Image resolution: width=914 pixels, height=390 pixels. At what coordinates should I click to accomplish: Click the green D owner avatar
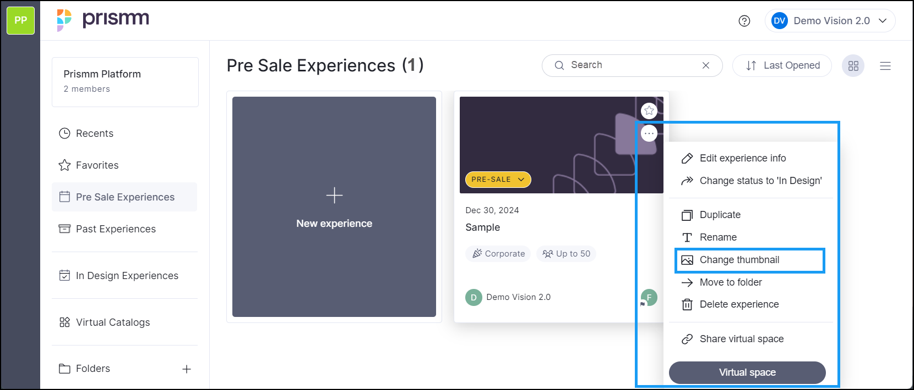point(474,297)
